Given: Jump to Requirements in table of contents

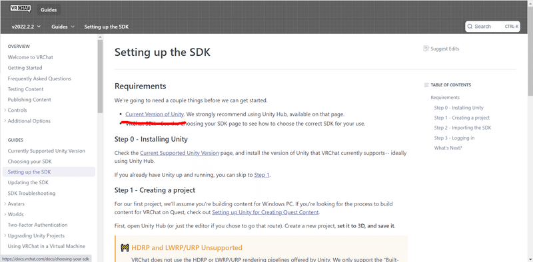Looking at the screenshot, I should (445, 98).
